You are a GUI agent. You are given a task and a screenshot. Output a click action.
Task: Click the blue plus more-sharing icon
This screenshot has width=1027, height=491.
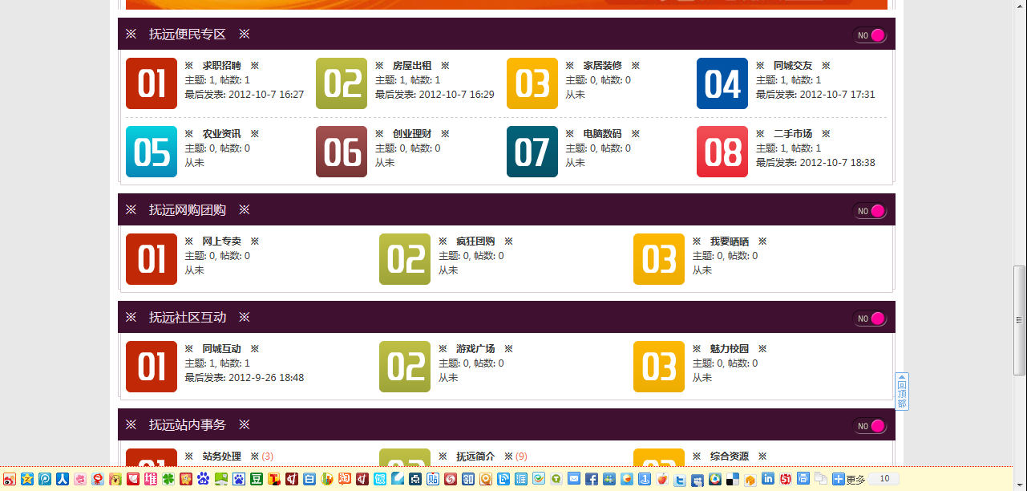click(x=839, y=479)
